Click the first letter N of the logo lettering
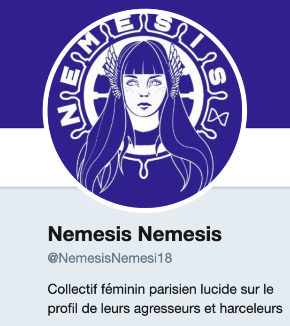This screenshot has width=290, height=326. [x=68, y=115]
